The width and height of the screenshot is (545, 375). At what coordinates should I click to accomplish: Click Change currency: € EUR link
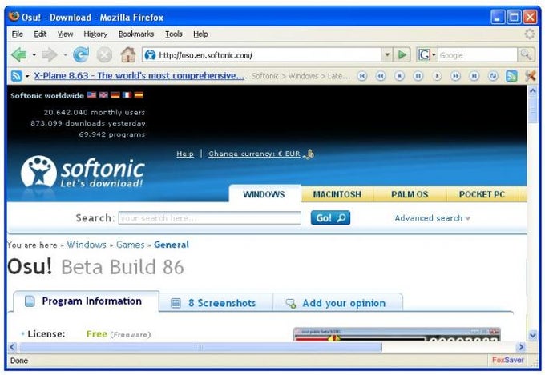click(x=254, y=154)
